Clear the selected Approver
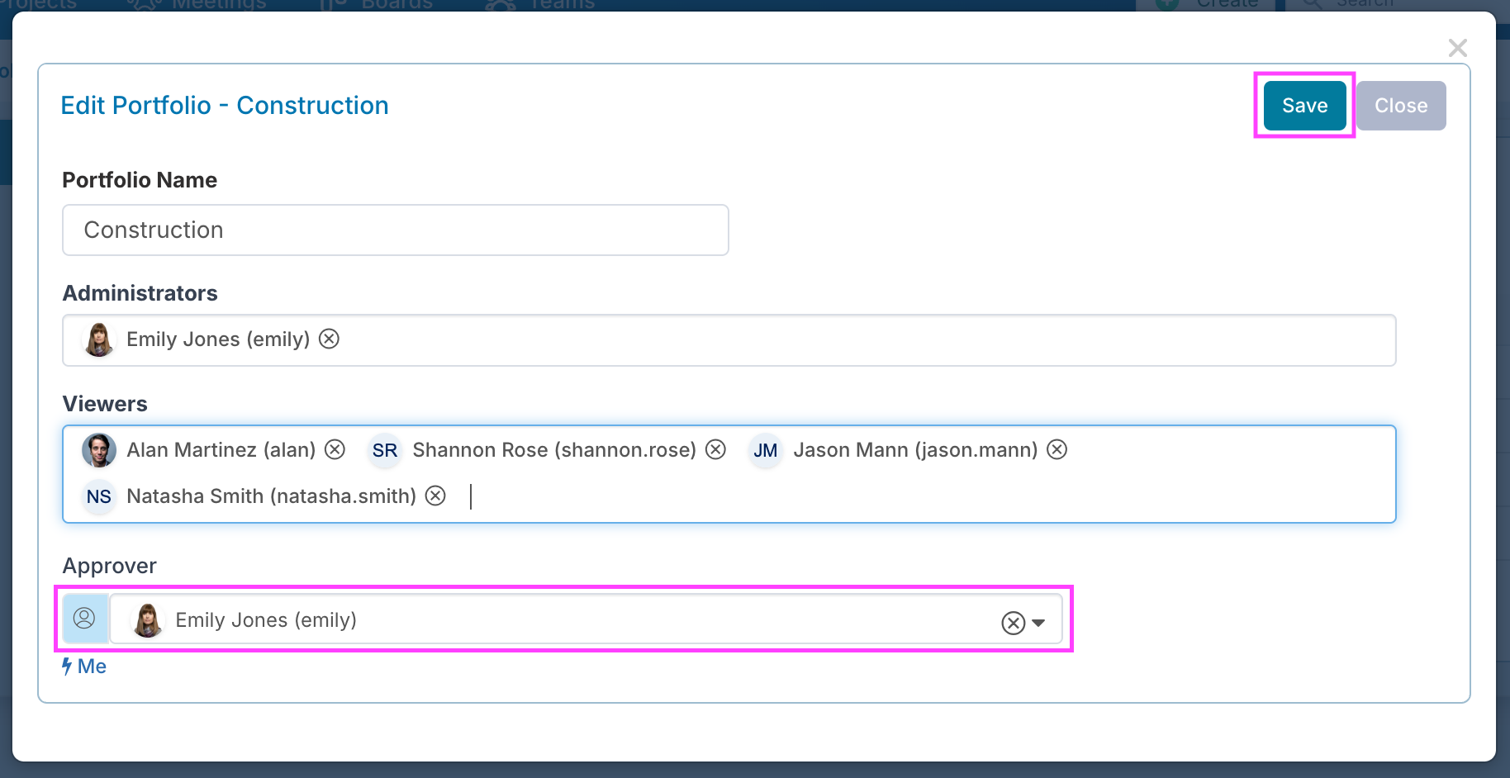Viewport: 1510px width, 778px height. point(1013,623)
